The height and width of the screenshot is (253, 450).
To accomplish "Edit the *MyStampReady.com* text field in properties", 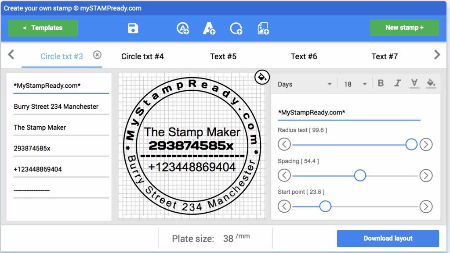I will point(348,113).
